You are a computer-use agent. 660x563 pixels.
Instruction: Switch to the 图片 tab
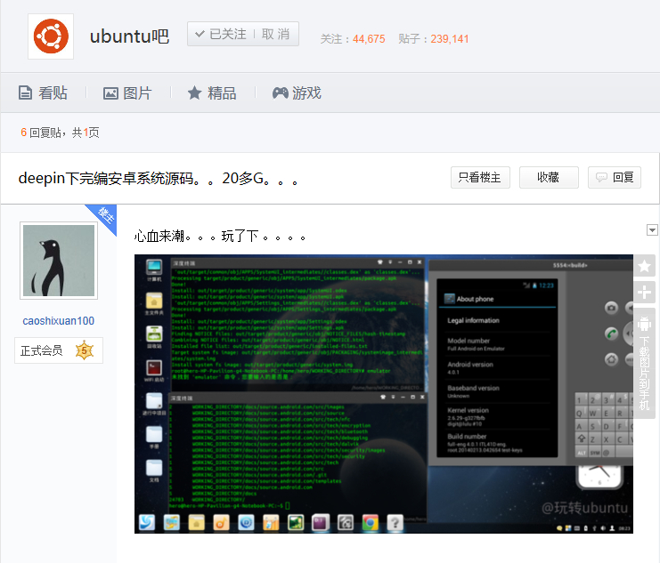click(127, 92)
